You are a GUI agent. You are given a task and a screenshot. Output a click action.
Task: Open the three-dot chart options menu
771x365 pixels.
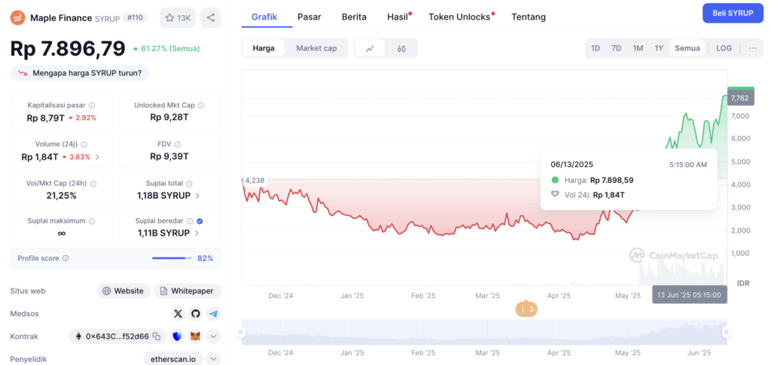click(753, 48)
